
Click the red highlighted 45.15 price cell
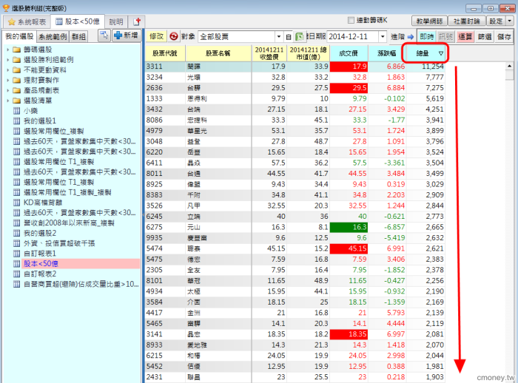pyautogui.click(x=349, y=248)
